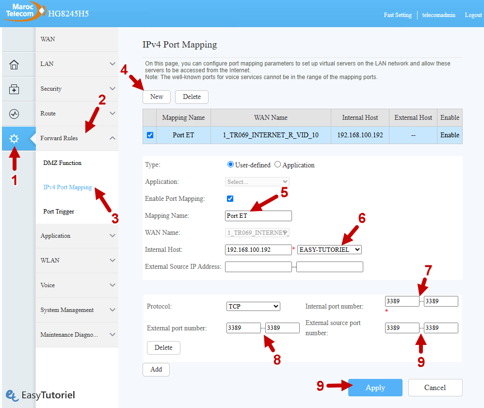Open the EASY-TUTORIEL host dropdown
This screenshot has height=408, width=484.
(x=329, y=249)
